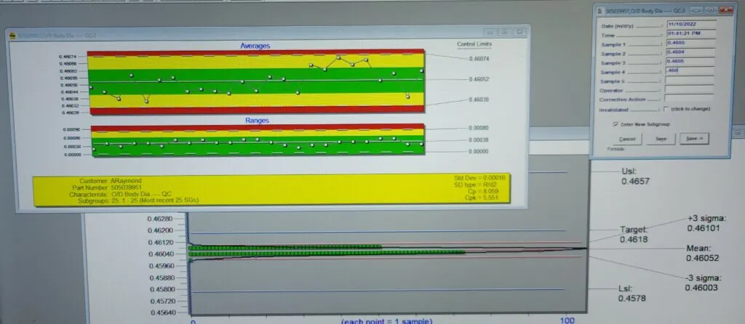Viewport: 745px width, 324px height.
Task: Maximize the control chart window
Action: pyautogui.click(x=506, y=33)
